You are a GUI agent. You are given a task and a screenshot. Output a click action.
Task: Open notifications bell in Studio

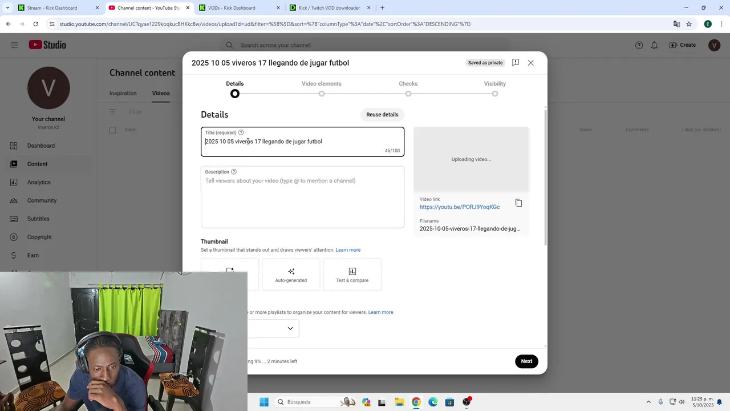(x=654, y=45)
